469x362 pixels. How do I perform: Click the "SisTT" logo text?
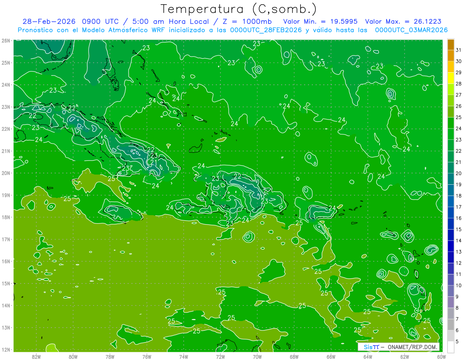pyautogui.click(x=372, y=347)
